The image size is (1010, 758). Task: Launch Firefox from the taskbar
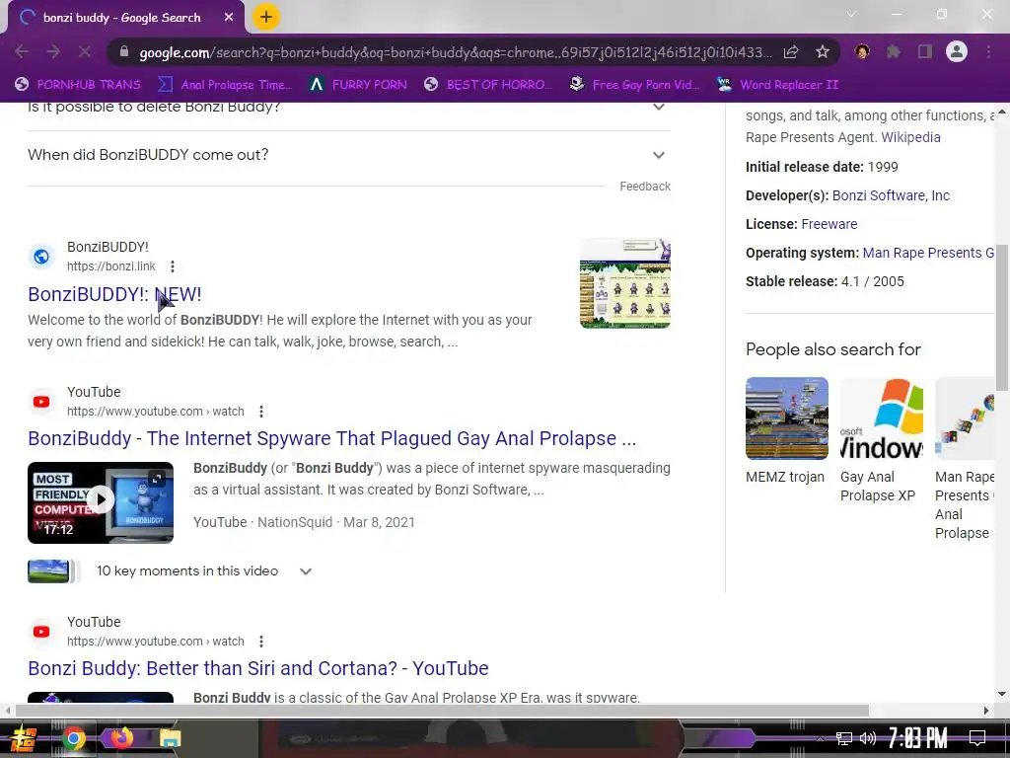pyautogui.click(x=122, y=738)
